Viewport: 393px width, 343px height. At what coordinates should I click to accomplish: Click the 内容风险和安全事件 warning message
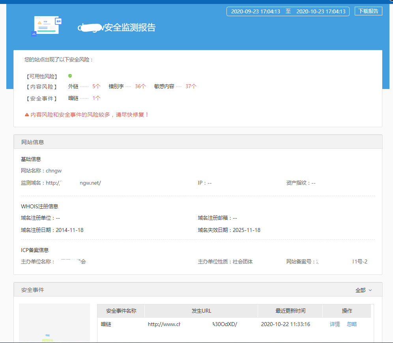pyautogui.click(x=90, y=115)
